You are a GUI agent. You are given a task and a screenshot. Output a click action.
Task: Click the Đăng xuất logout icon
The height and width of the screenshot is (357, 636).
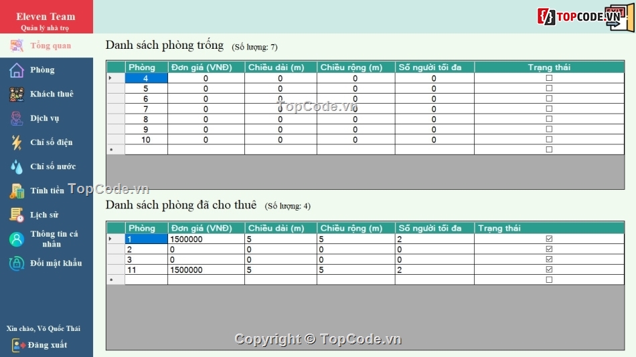[19, 345]
